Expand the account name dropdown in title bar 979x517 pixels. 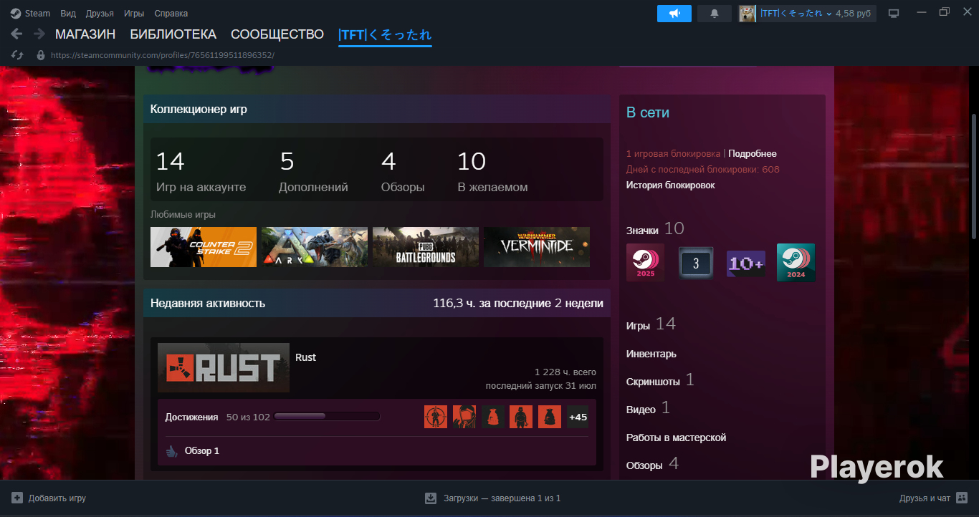pos(829,14)
